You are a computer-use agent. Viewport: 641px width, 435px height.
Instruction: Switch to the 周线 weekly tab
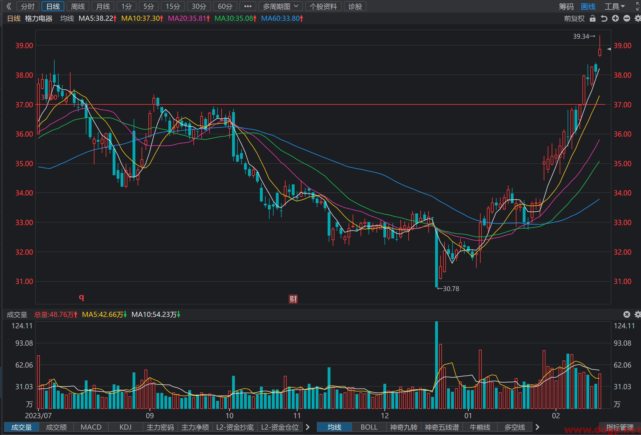pyautogui.click(x=78, y=6)
